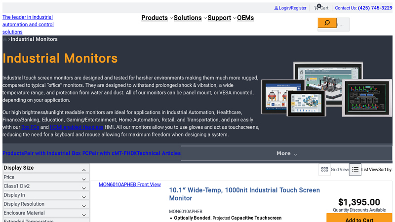Viewport: 395px width, 222px height.
Task: Click the orange search magnifier button
Action: coord(327,23)
